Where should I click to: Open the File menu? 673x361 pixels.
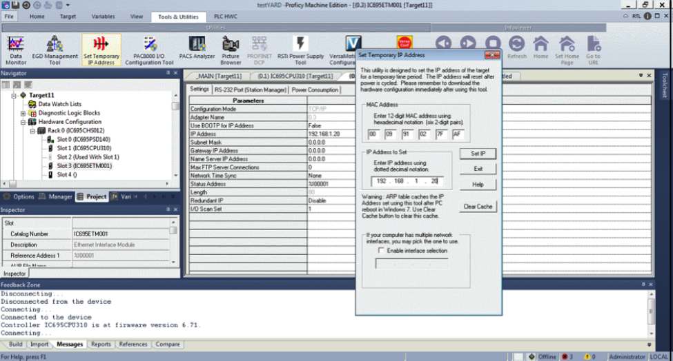pyautogui.click(x=9, y=17)
